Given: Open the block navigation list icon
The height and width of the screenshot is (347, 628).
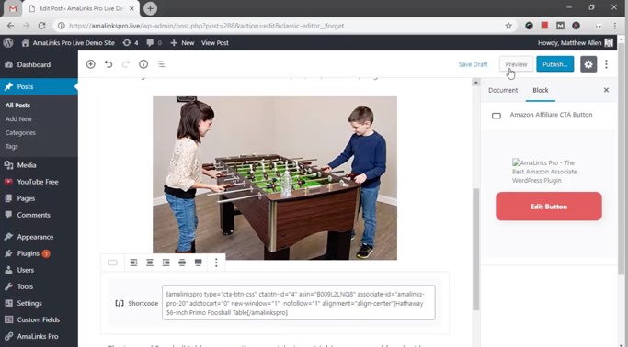Looking at the screenshot, I should coord(161,64).
